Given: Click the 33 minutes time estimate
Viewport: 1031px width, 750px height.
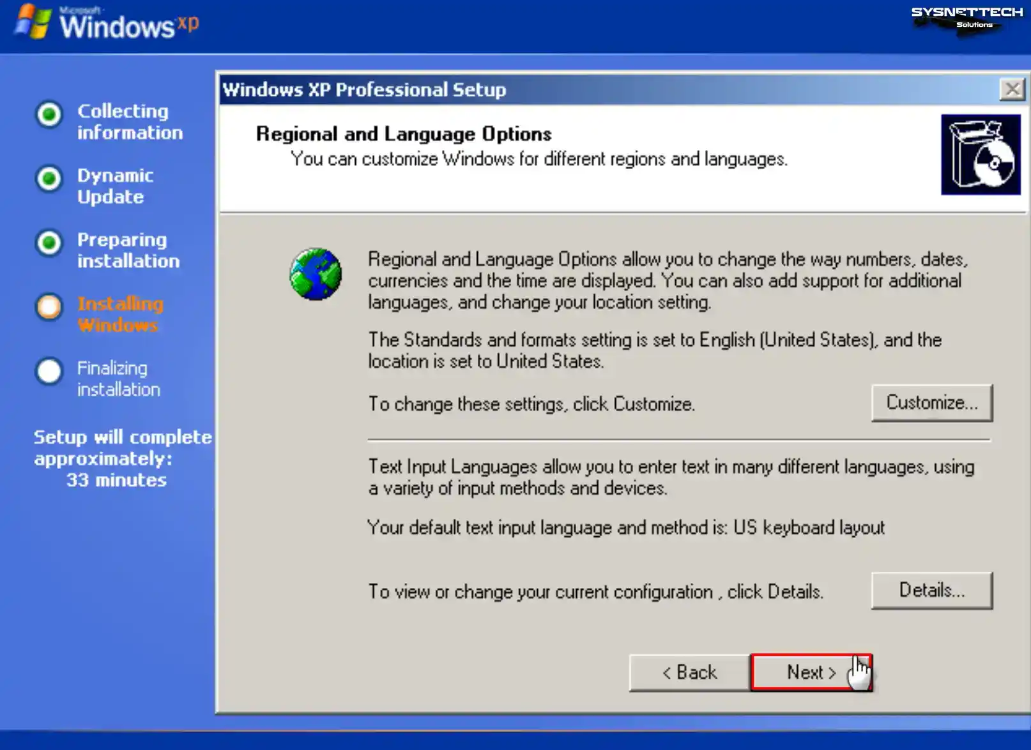Looking at the screenshot, I should 117,480.
